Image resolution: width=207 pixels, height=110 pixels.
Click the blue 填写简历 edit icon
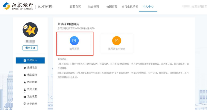74,41
